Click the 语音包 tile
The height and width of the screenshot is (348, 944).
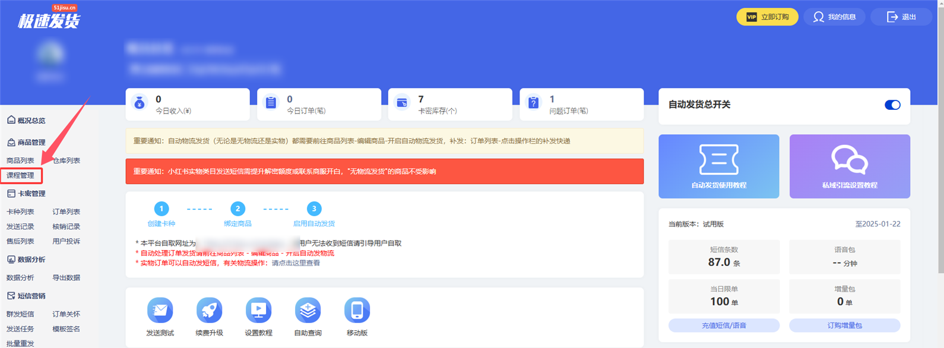844,257
